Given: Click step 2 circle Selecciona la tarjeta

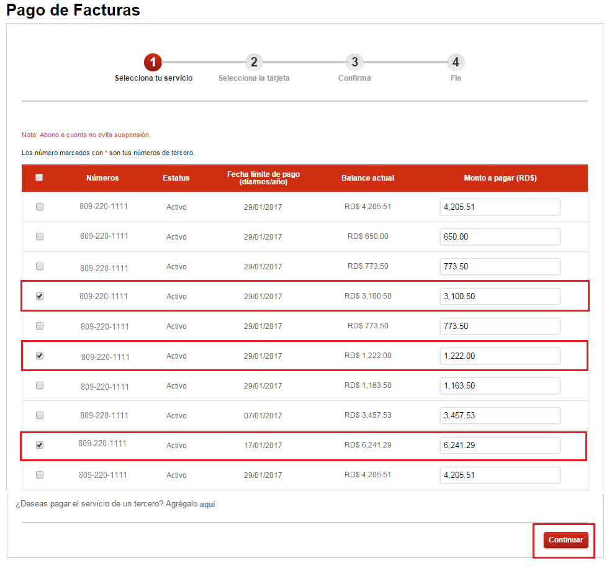Looking at the screenshot, I should click(x=254, y=62).
